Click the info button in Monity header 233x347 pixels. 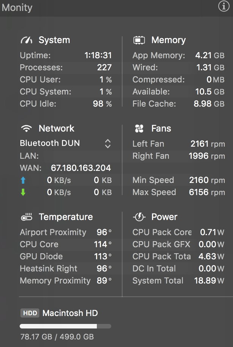(x=224, y=6)
